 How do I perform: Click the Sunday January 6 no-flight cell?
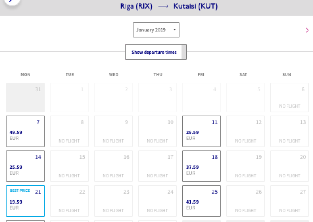pyautogui.click(x=289, y=97)
